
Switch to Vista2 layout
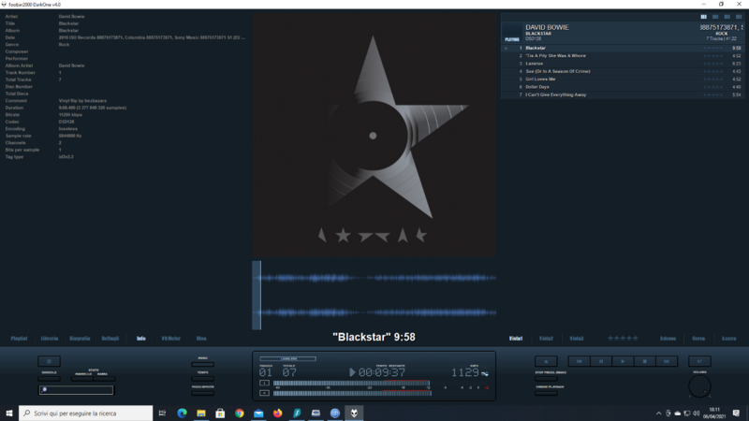click(x=546, y=339)
